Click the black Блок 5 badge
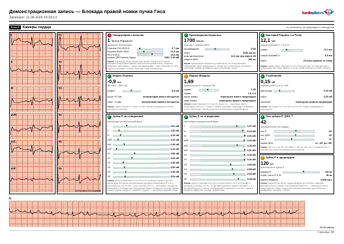 coord(15,27)
